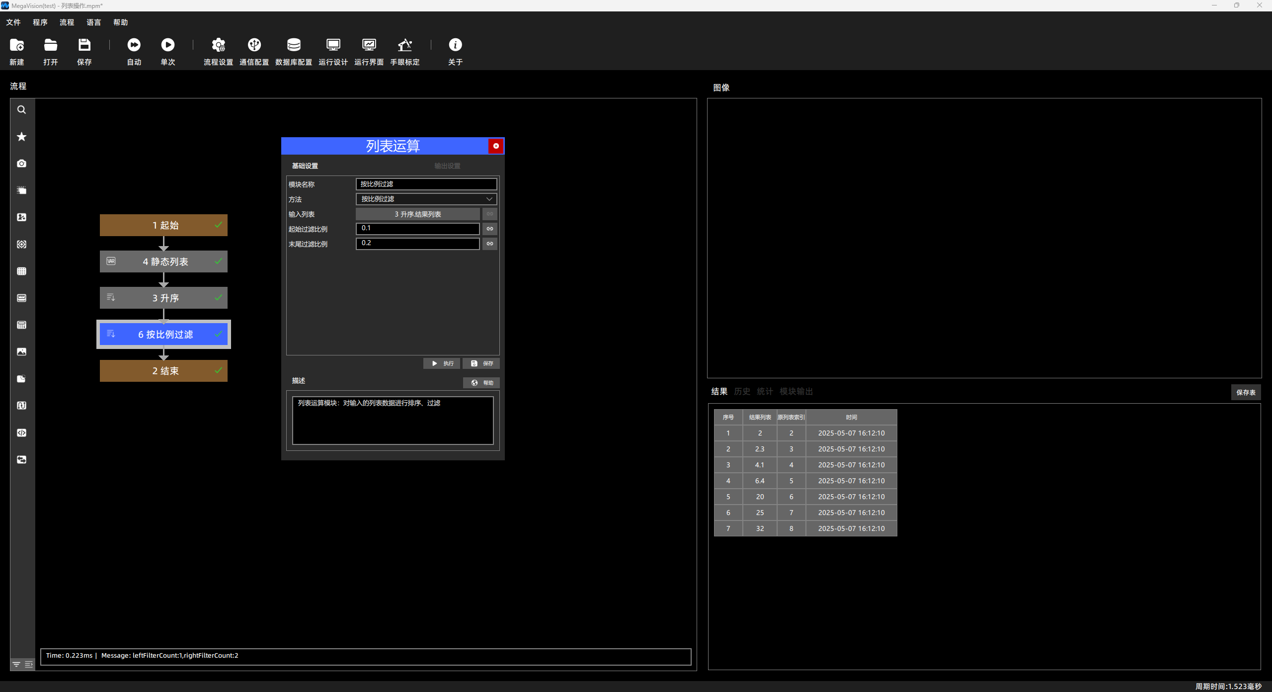Switch to 统计 results tab

click(x=765, y=392)
